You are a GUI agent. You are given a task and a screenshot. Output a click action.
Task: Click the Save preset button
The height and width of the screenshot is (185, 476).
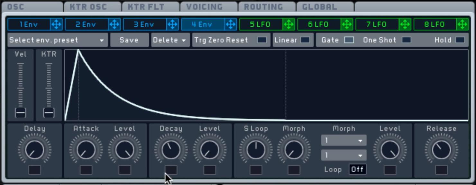[x=129, y=40]
